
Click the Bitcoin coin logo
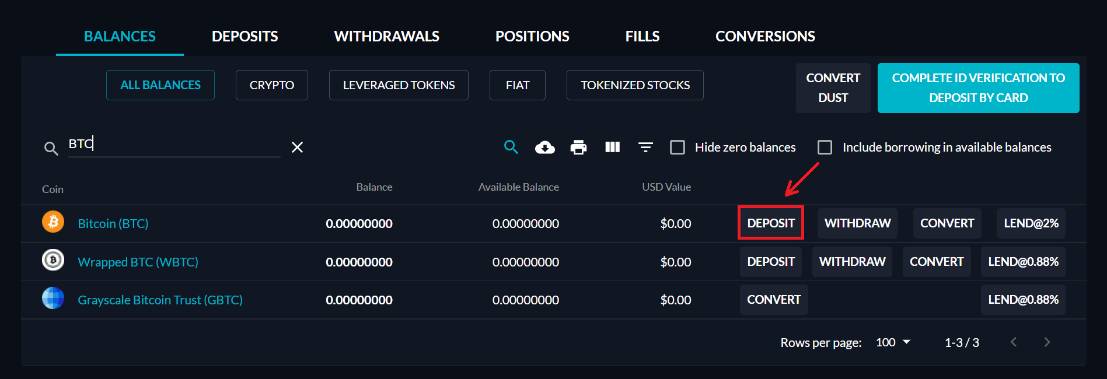53,222
